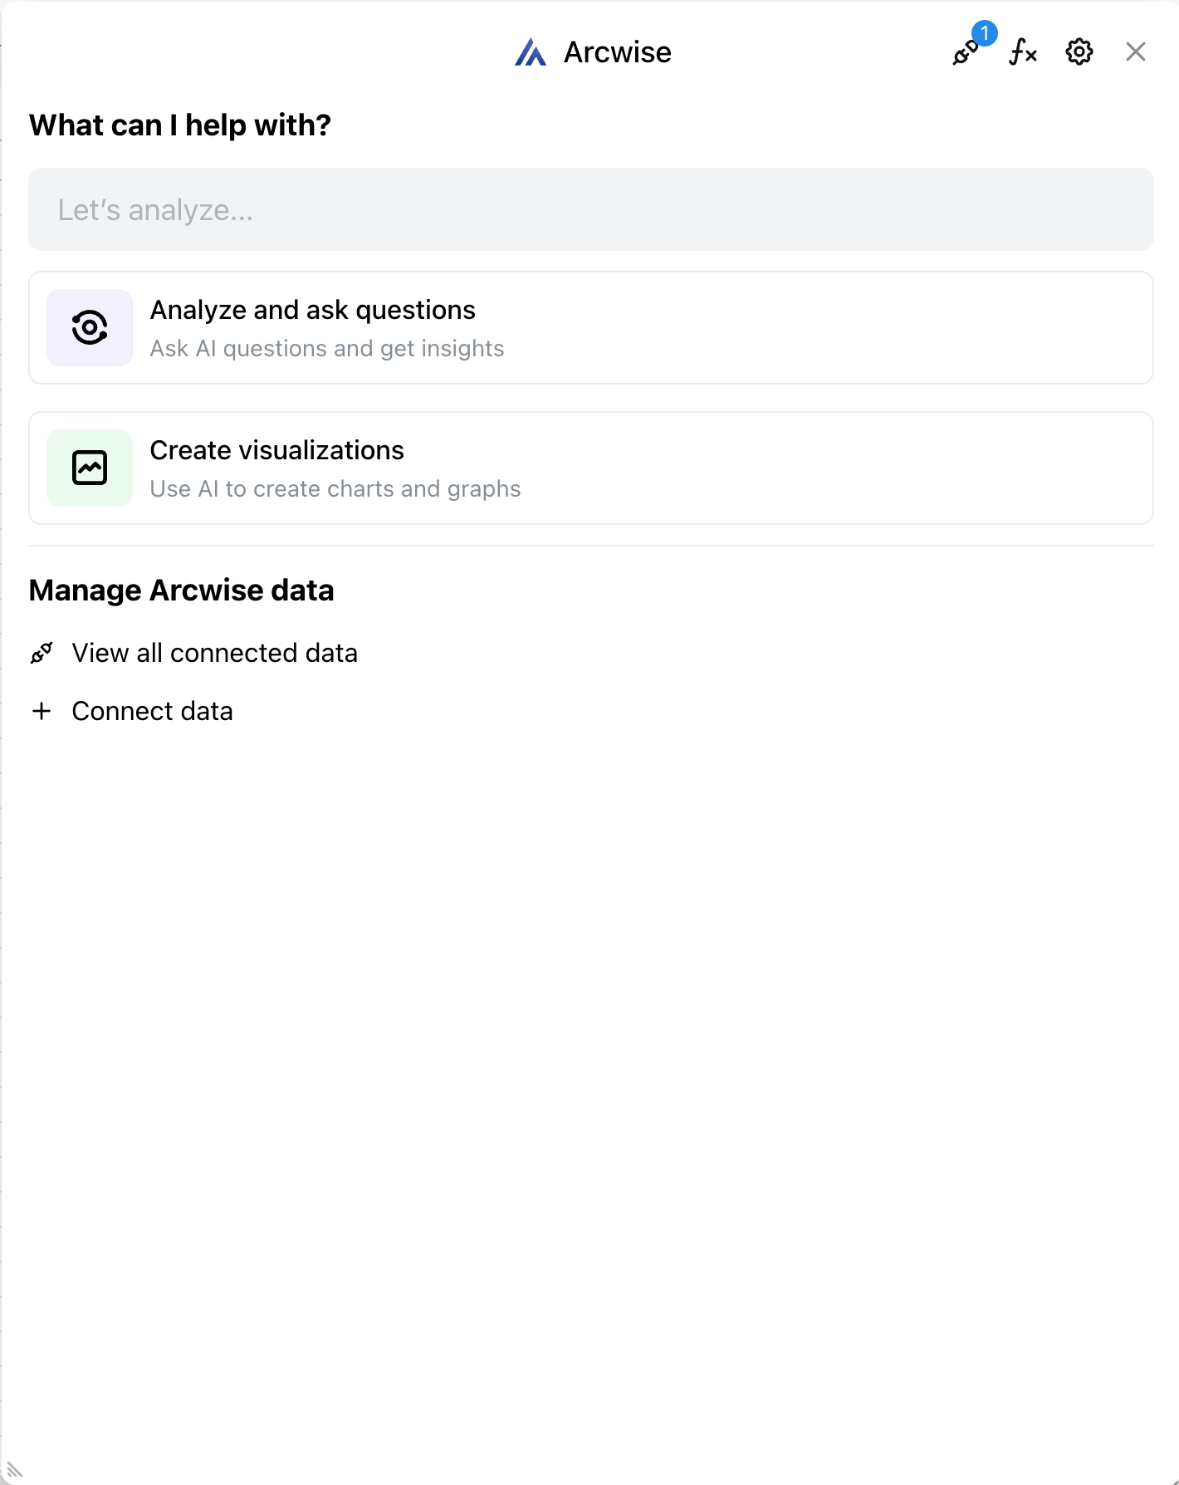Viewport: 1179px width, 1485px height.
Task: Close the Arcwise panel
Action: 1135,52
